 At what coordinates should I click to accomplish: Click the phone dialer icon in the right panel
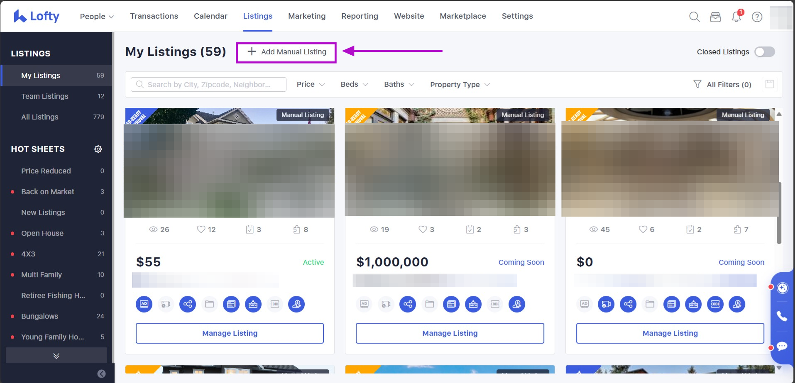(782, 316)
